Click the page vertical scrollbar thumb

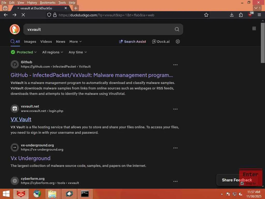(263, 43)
